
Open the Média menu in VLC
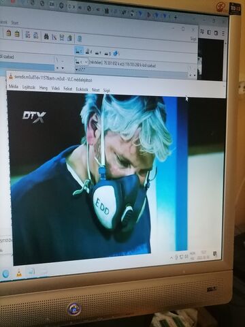[14, 87]
